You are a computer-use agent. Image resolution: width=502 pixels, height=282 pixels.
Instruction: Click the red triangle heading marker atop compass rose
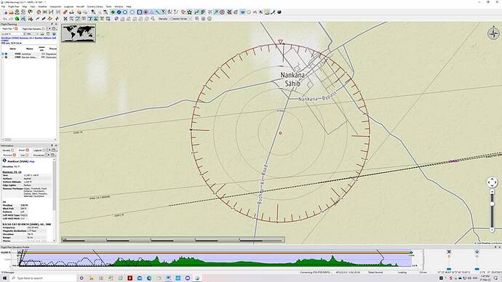(x=280, y=41)
